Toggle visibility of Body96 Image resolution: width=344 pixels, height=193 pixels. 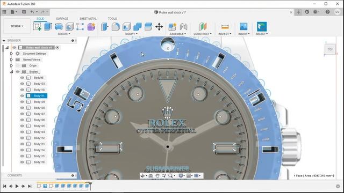(22, 78)
